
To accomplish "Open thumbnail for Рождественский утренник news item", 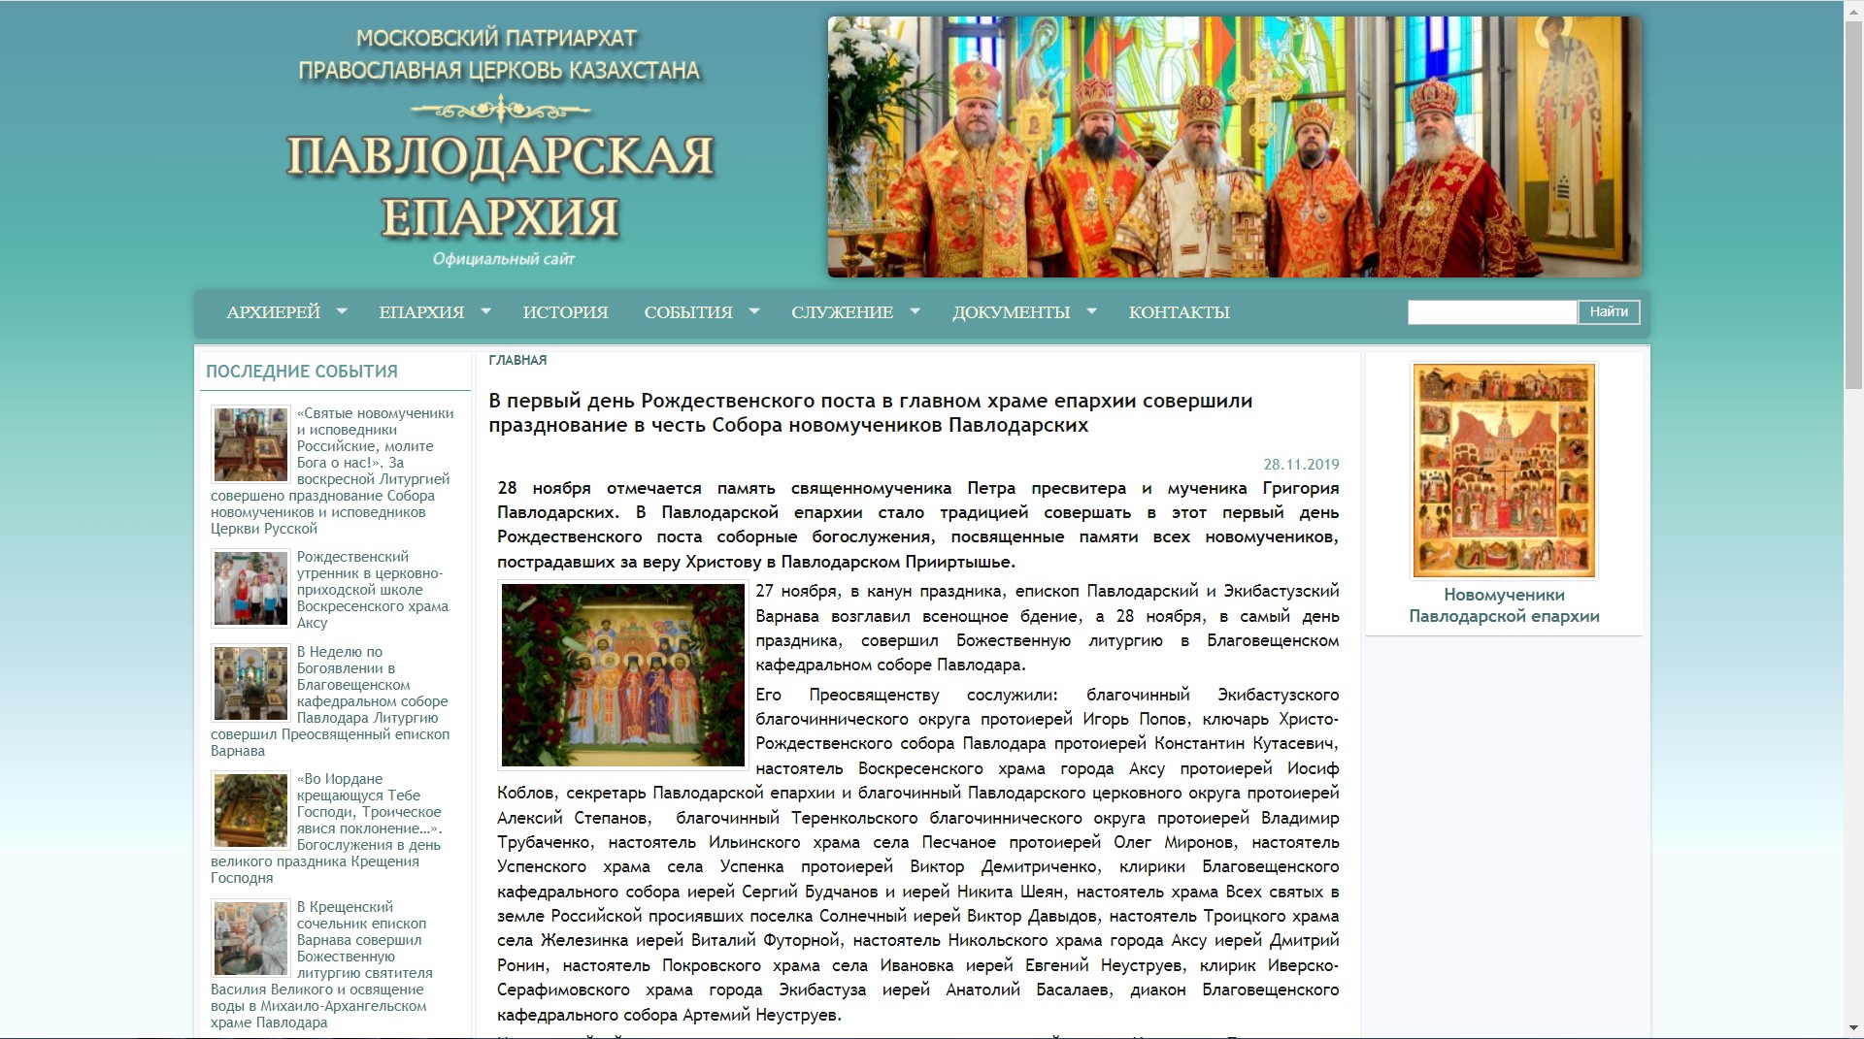I will point(250,589).
